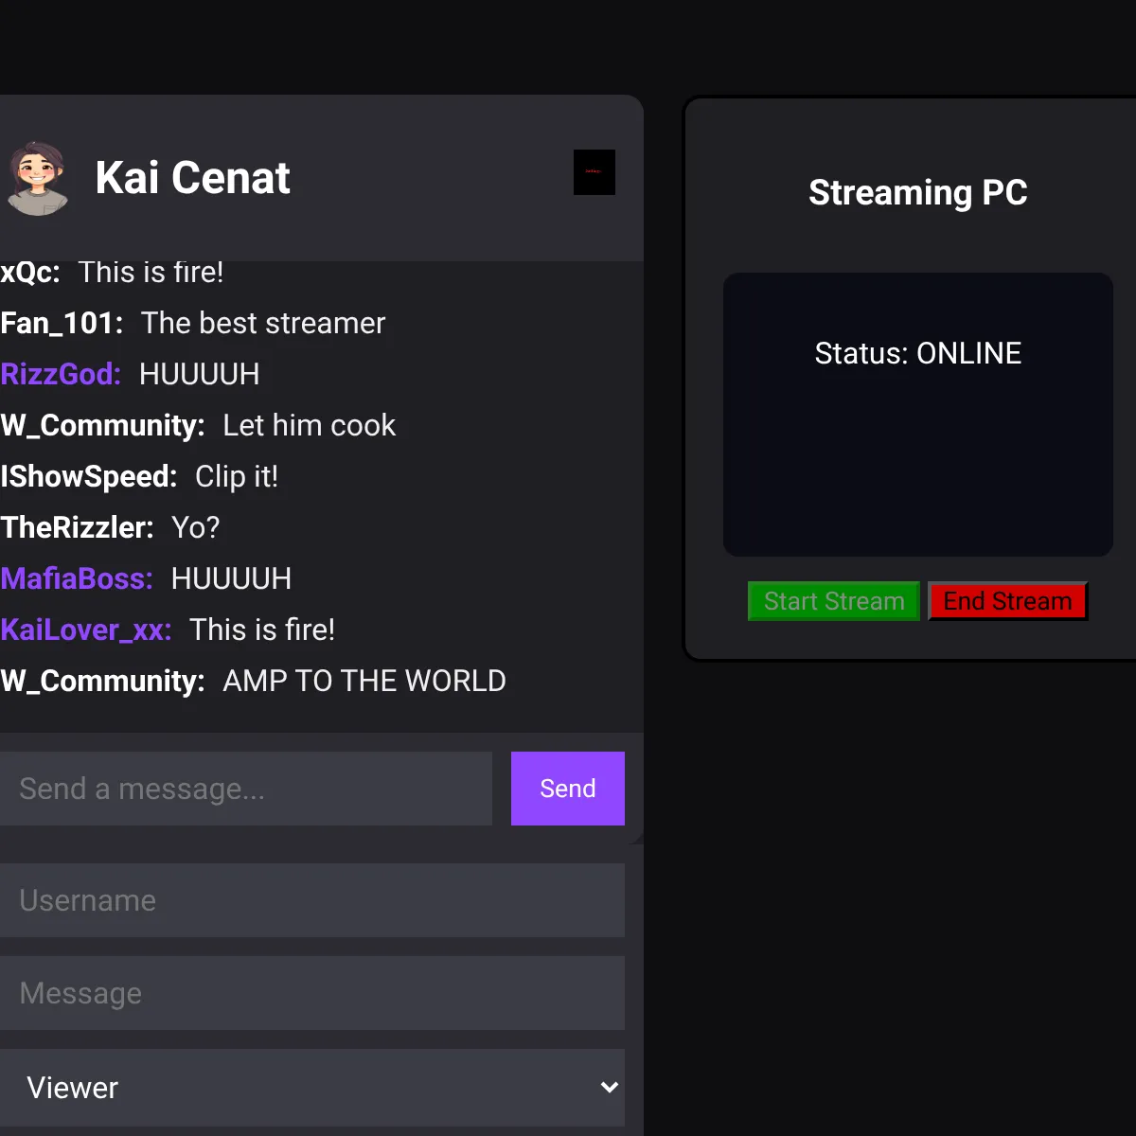Click the MafiaBoss username in chat
Image resolution: width=1136 pixels, height=1136 pixels.
click(x=77, y=578)
